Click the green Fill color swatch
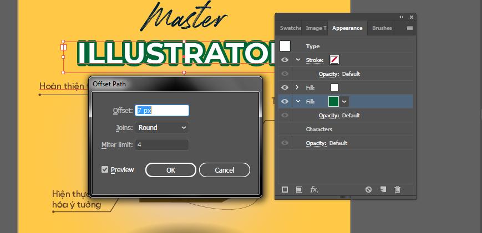This screenshot has width=482, height=233. [333, 101]
